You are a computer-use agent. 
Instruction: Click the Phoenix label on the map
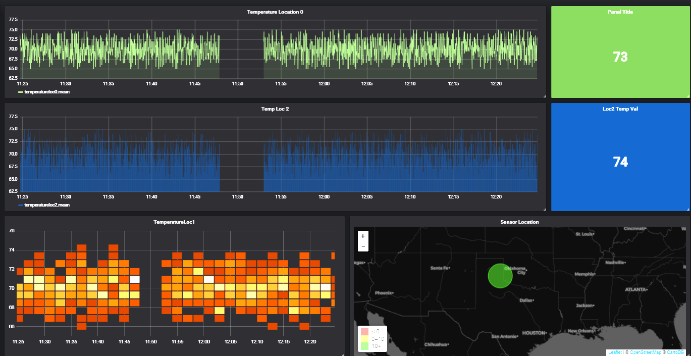click(x=384, y=293)
